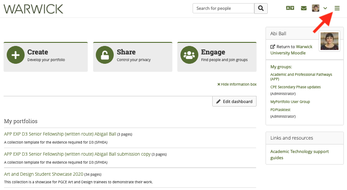
Task: Return to Warwick University Moodle
Action: coord(291,50)
